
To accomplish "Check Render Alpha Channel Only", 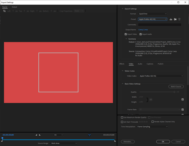I will coord(153,122).
